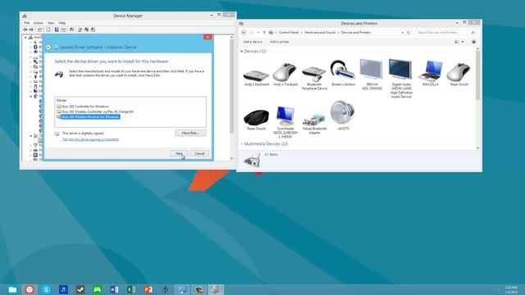Viewport: 525px width, 295px height.
Task: Open the View menu in Device Manager
Action: tap(51, 23)
